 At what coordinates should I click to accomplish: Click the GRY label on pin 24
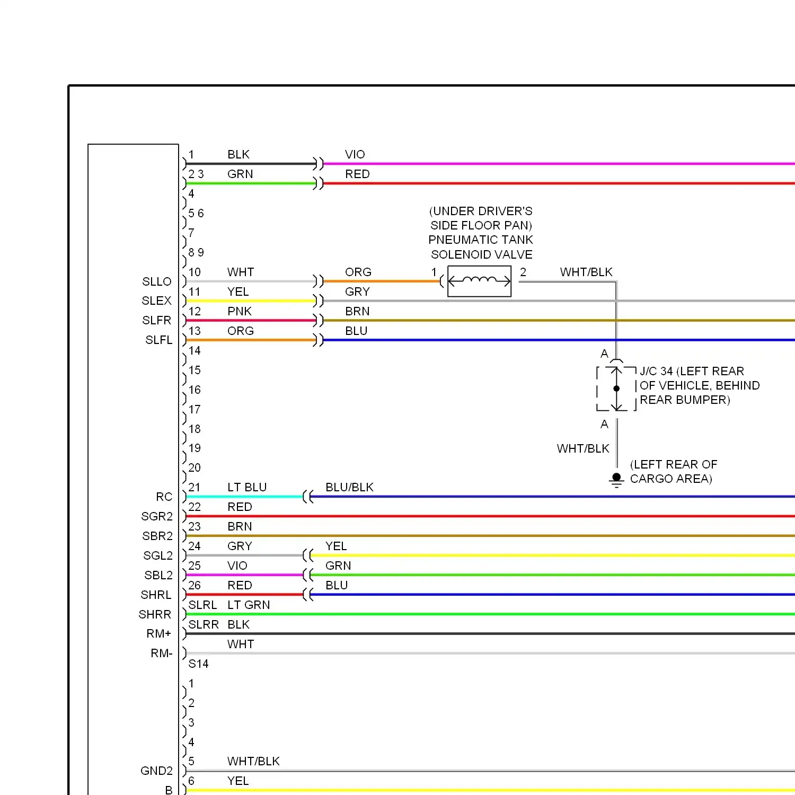click(240, 546)
